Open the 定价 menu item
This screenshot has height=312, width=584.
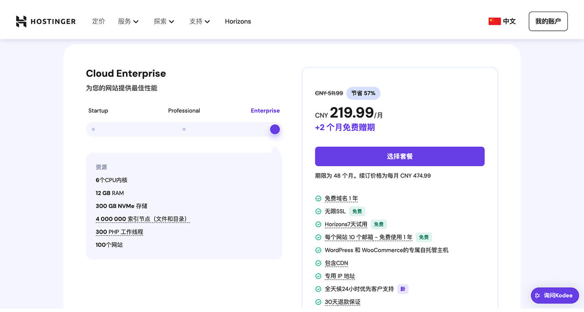(98, 21)
